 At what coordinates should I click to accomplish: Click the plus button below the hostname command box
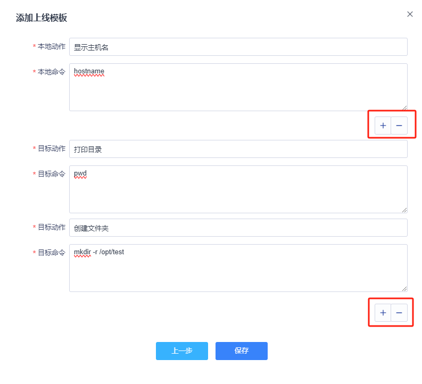[383, 126]
